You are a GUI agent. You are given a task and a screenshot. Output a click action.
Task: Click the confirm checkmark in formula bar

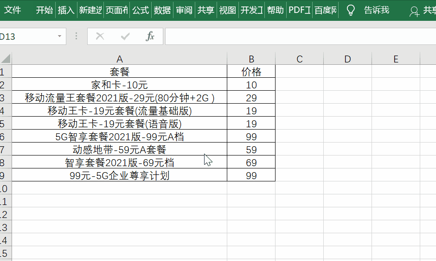click(125, 36)
